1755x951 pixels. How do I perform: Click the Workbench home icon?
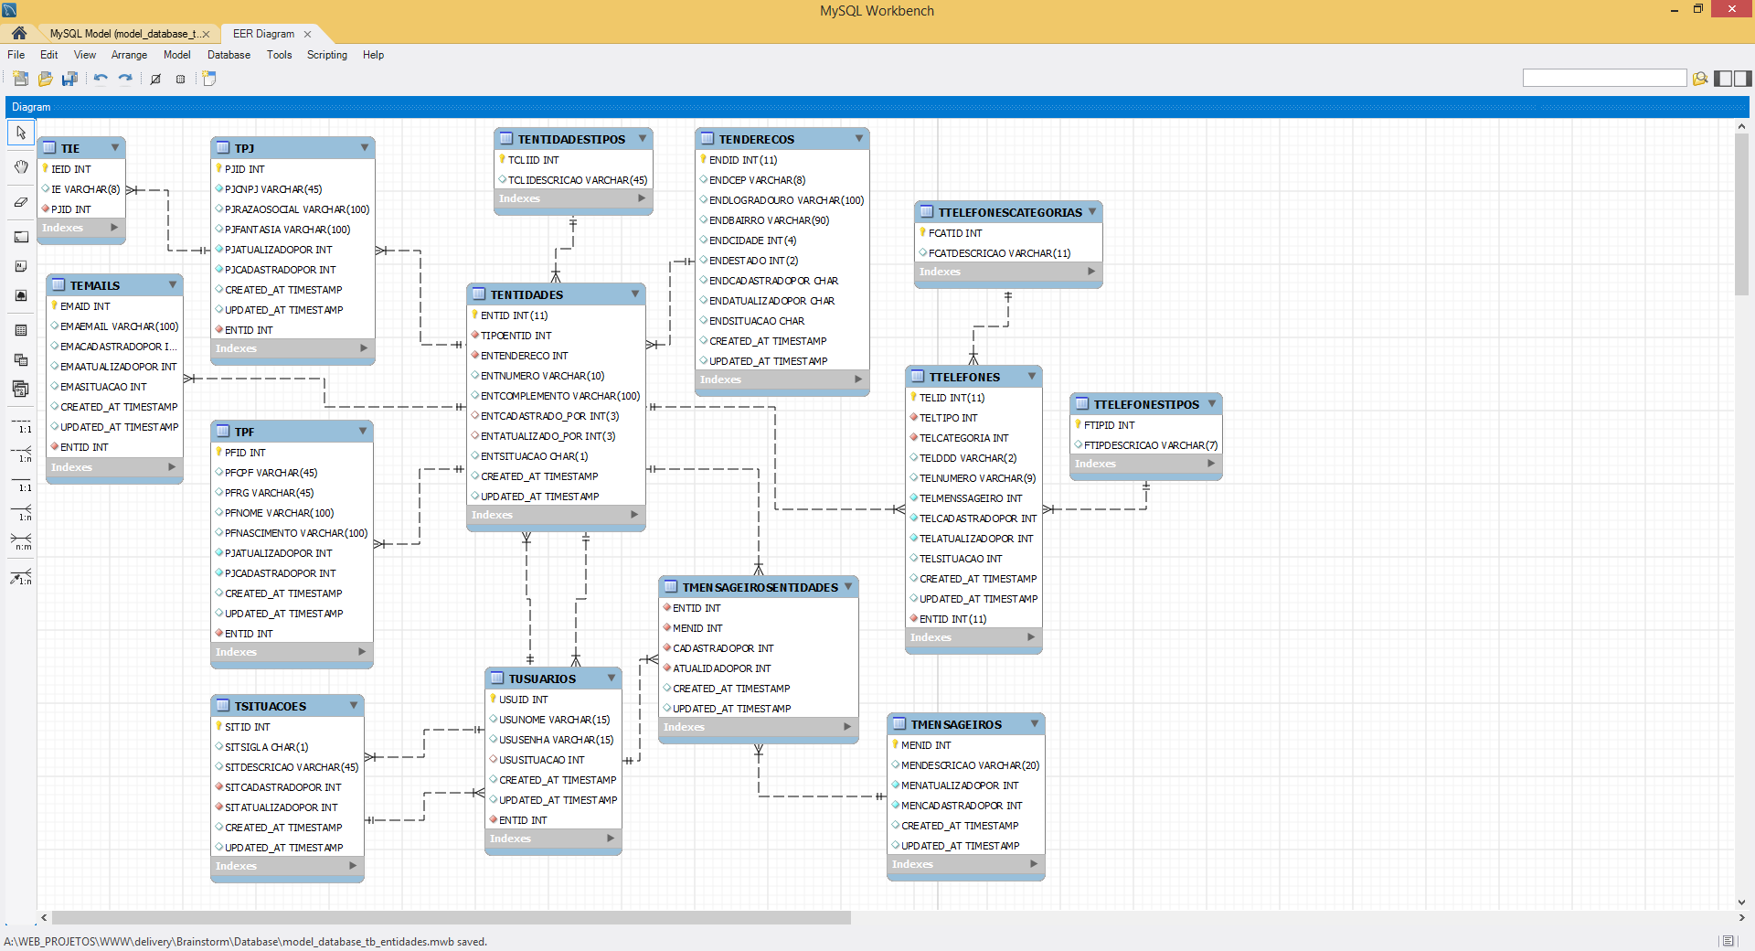tap(19, 34)
